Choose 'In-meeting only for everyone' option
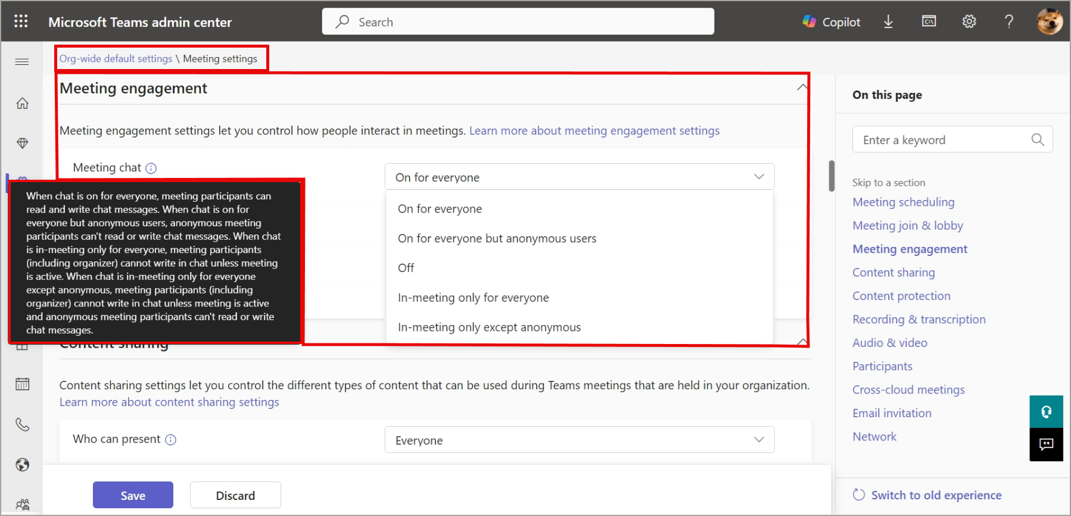 pyautogui.click(x=473, y=298)
